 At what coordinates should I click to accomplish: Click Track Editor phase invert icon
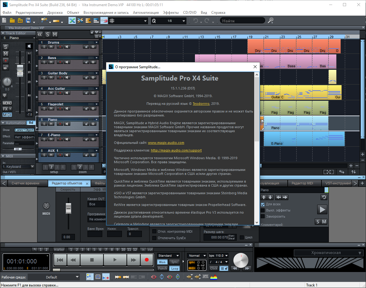click(4, 96)
